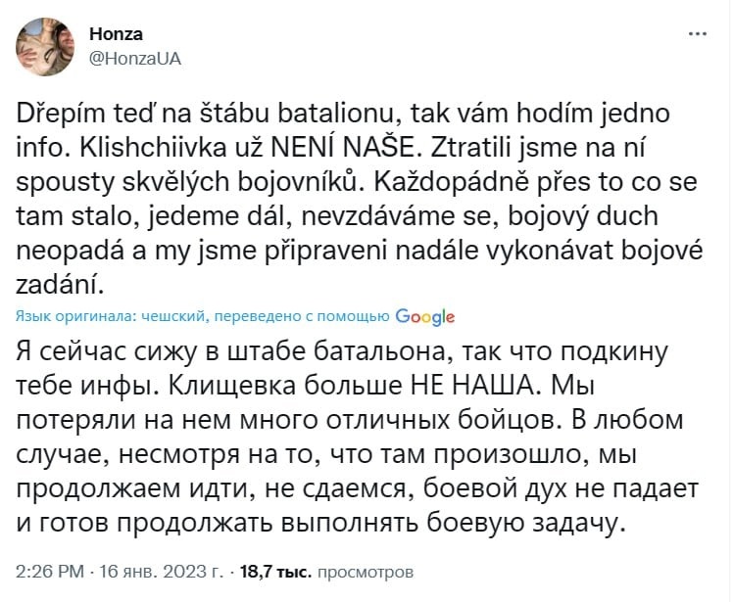Click the 'просмотров' label
Viewport: 733px width, 602px height.
(366, 572)
